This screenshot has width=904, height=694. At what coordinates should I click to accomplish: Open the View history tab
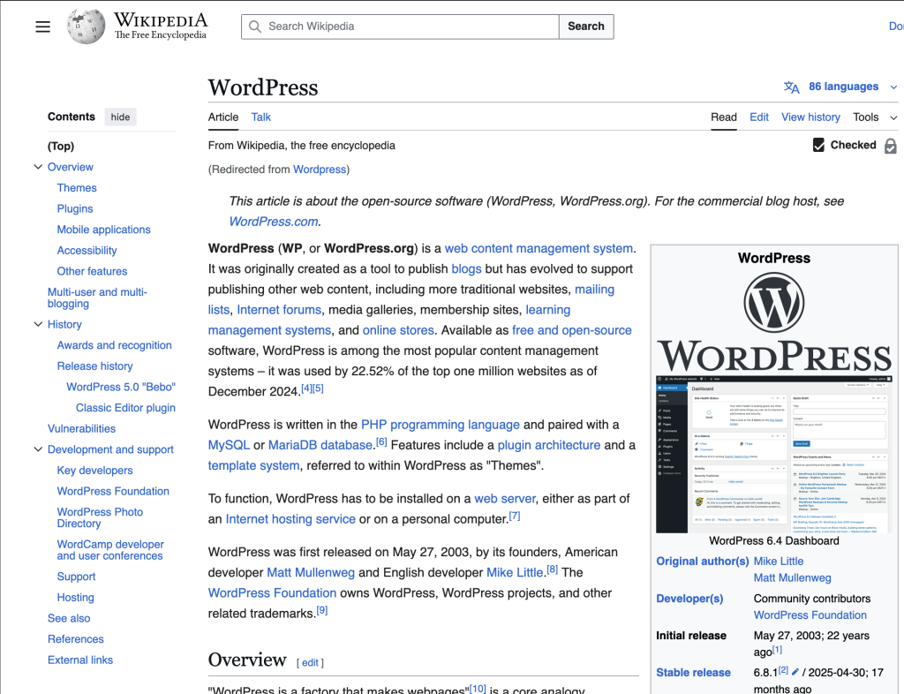[810, 117]
